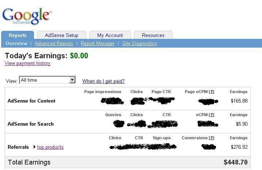262x170 pixels.
Task: Click the Sign-ups column header
Action: 162,138
